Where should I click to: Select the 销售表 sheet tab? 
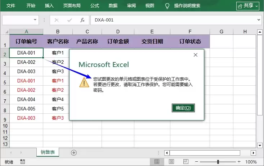pyautogui.click(x=48, y=152)
